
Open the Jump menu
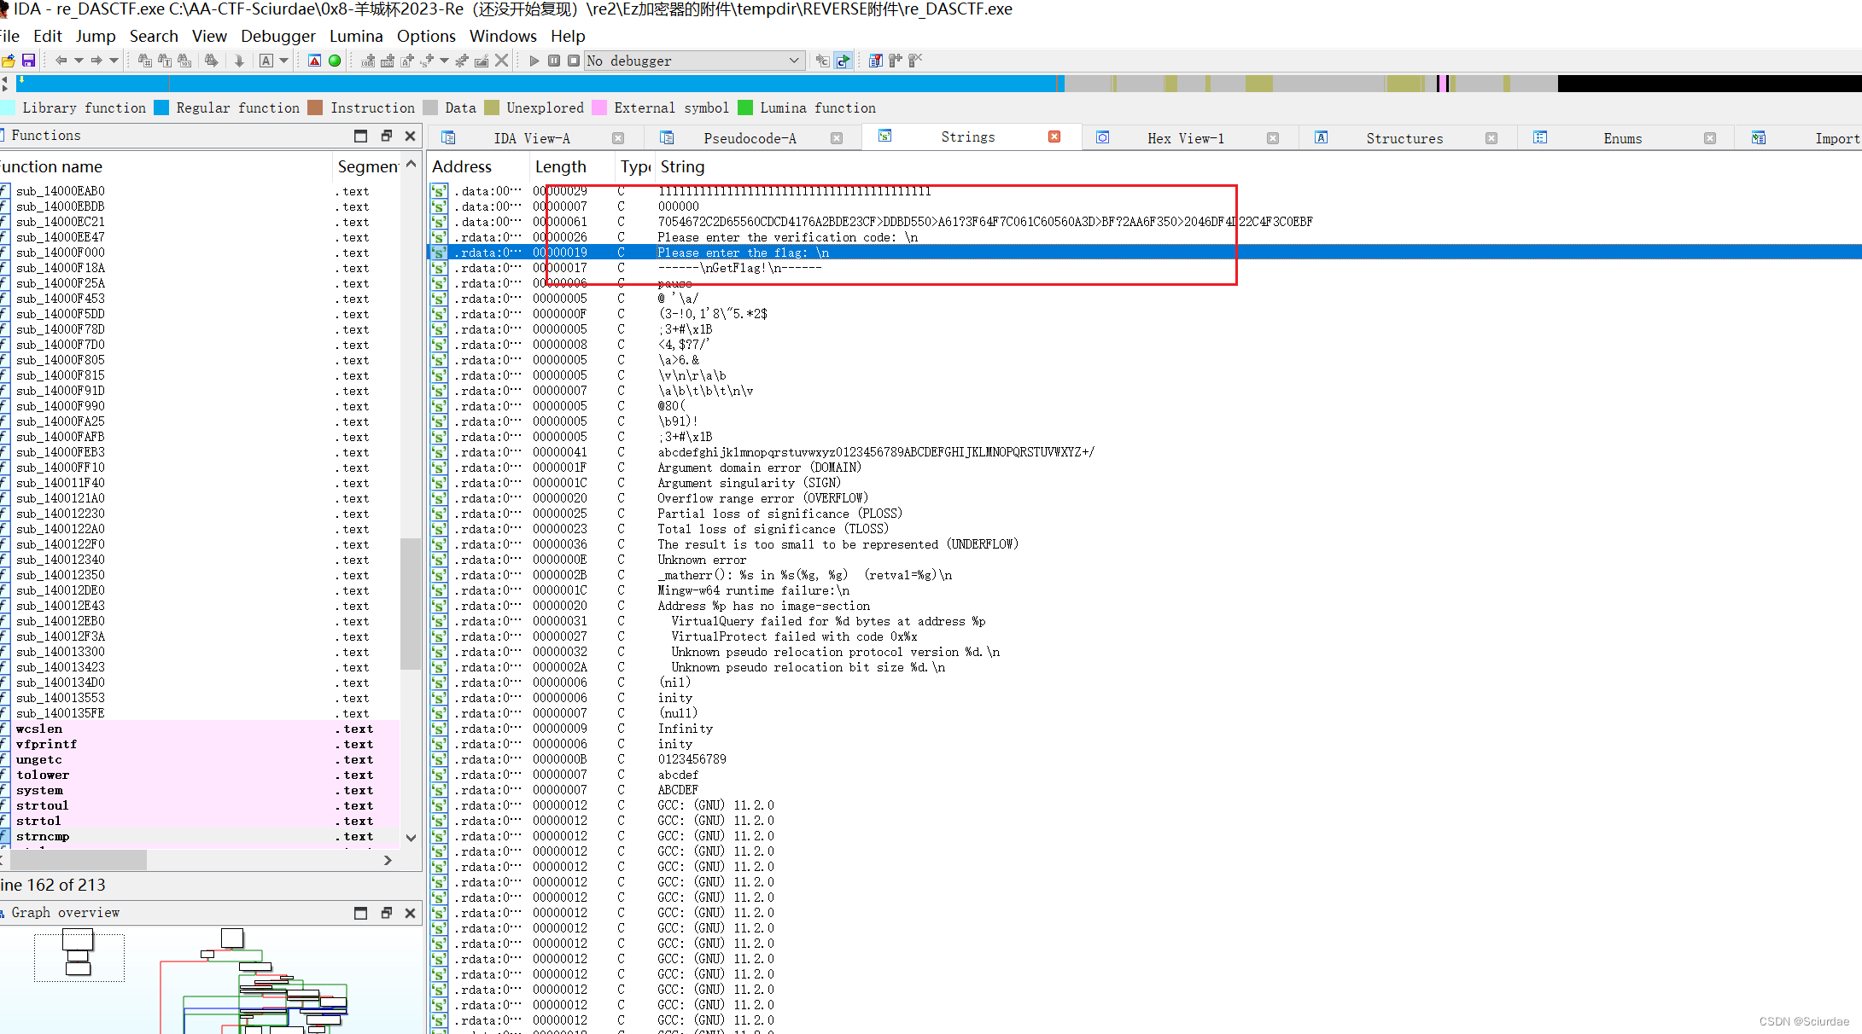pyautogui.click(x=96, y=36)
